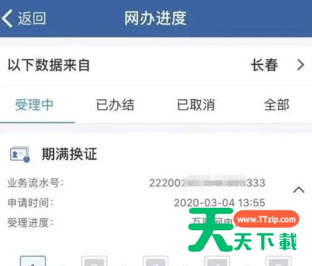Collapse the record details with up chevron
Image resolution: width=312 pixels, height=266 pixels.
[299, 190]
